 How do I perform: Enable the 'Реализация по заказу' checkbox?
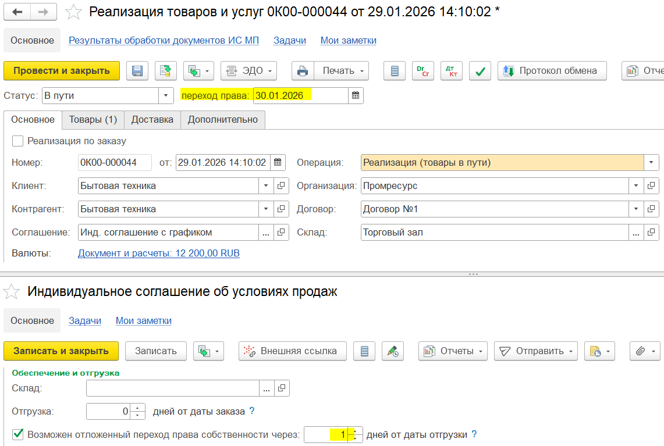point(18,141)
